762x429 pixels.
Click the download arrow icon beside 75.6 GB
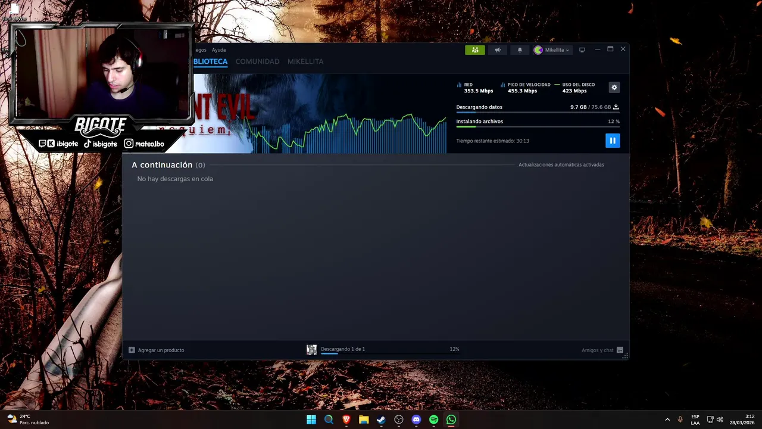(x=616, y=107)
